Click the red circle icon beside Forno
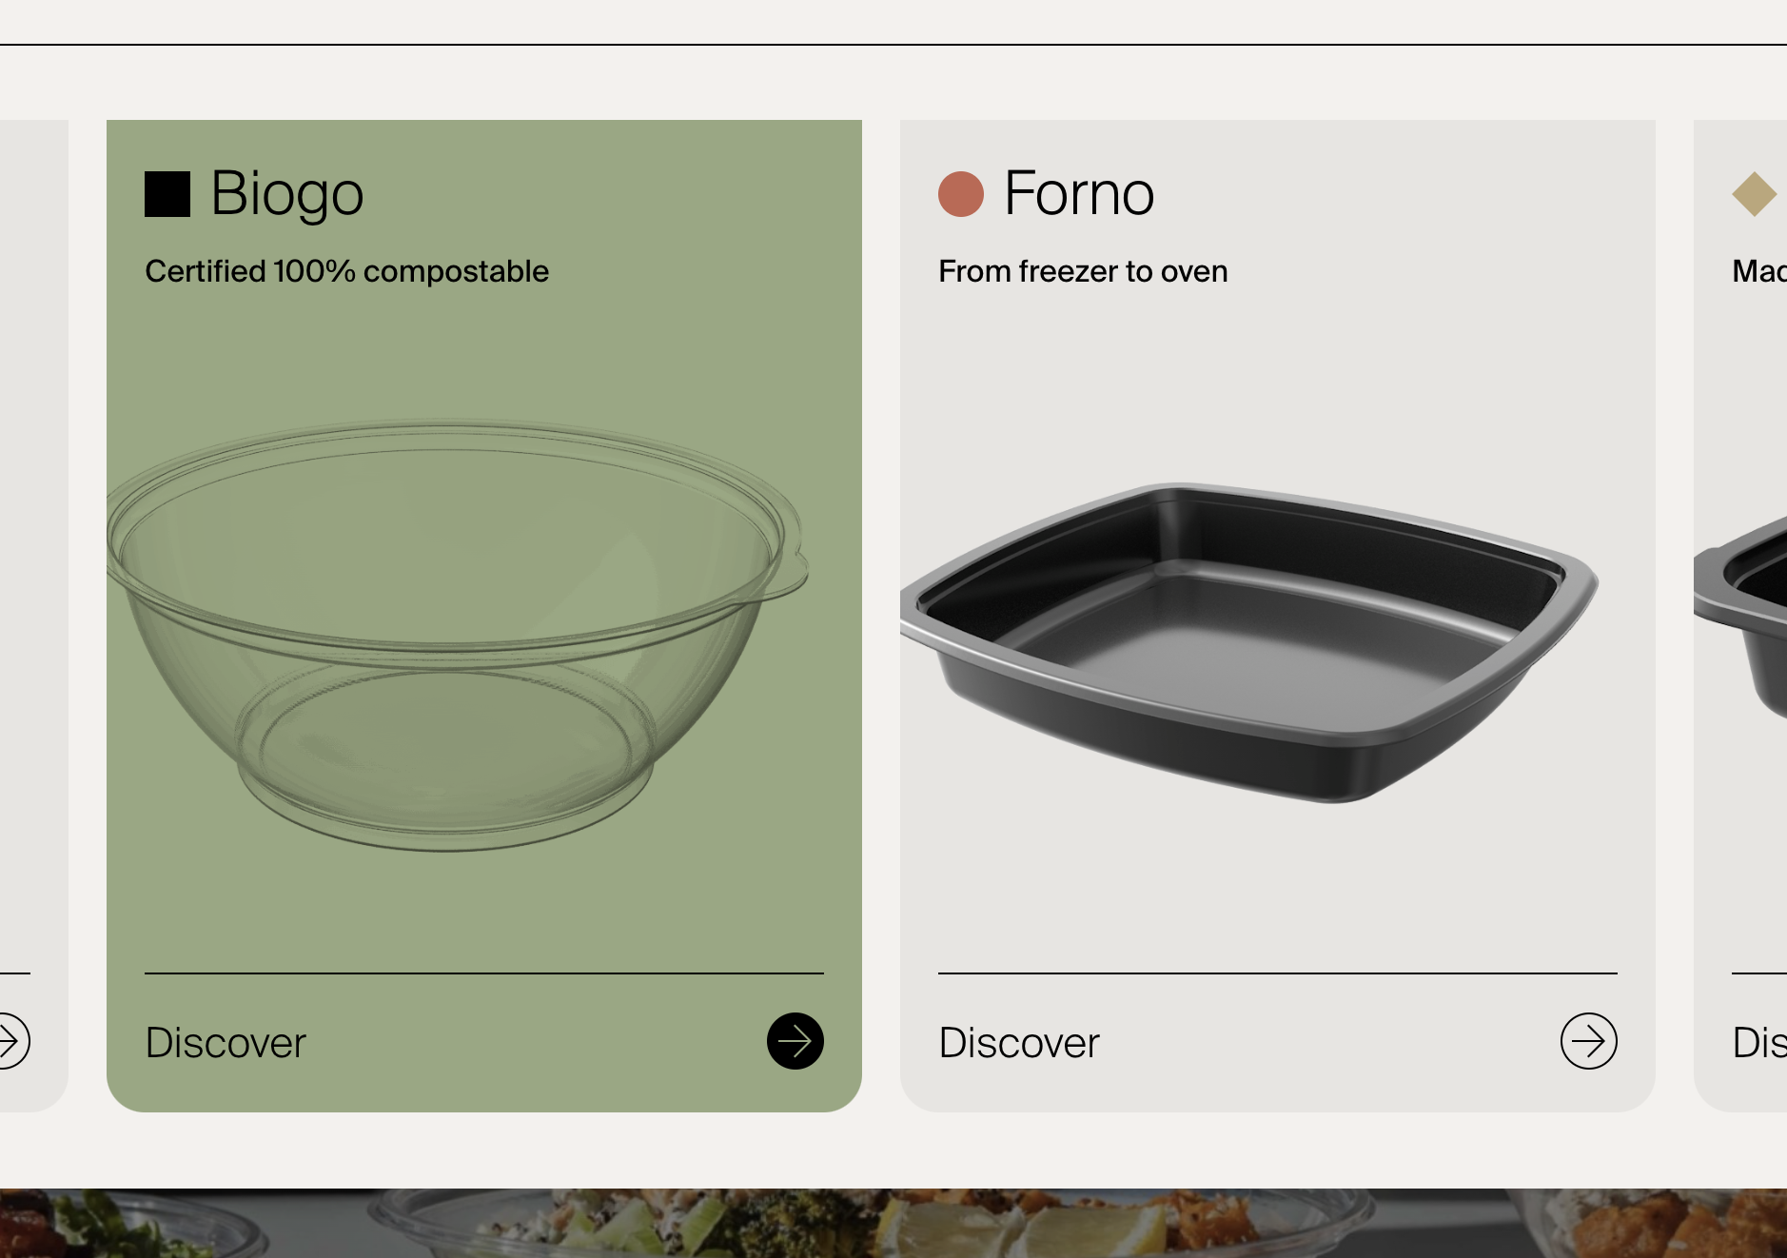The height and width of the screenshot is (1258, 1787). [x=960, y=194]
